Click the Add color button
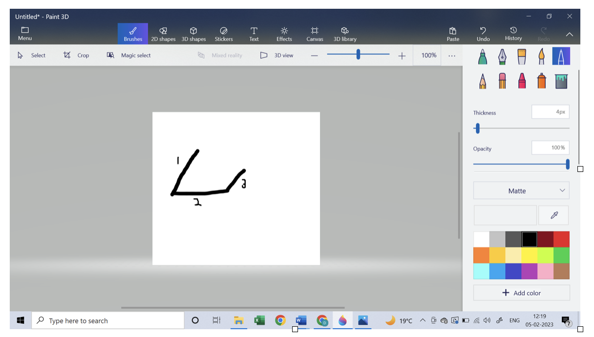Screen dimensions: 594x337 click(521, 293)
